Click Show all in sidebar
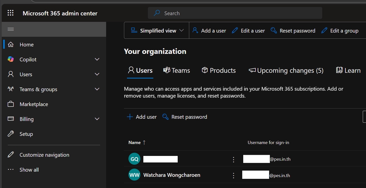Screen dimensions: 366x188 tap(29, 170)
